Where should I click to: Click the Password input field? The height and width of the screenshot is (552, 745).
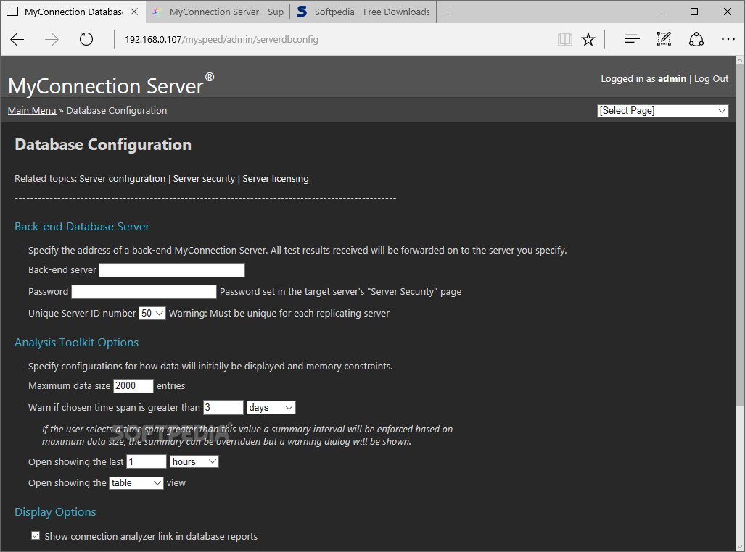[x=144, y=292]
